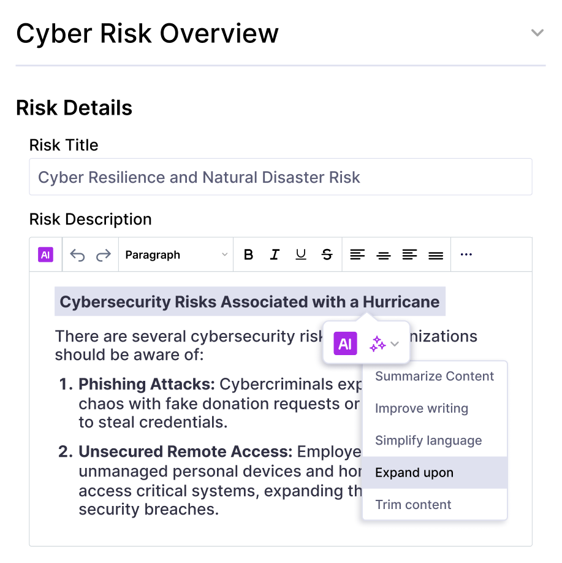Redo the last edit
Screen dimensions: 562x563
point(104,255)
